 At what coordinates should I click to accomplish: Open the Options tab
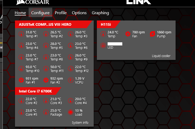point(79,13)
